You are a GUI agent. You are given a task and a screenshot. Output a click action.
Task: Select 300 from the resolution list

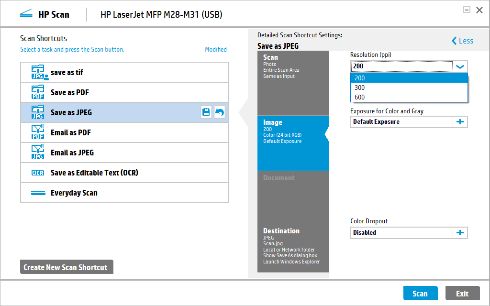pos(409,87)
